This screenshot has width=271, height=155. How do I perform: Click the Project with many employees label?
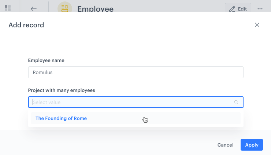(x=62, y=90)
